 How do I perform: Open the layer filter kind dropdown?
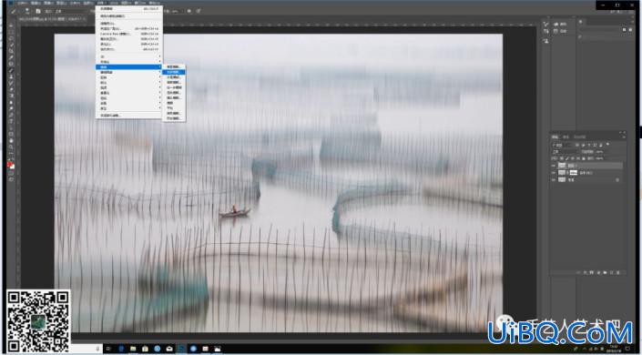[x=563, y=145]
